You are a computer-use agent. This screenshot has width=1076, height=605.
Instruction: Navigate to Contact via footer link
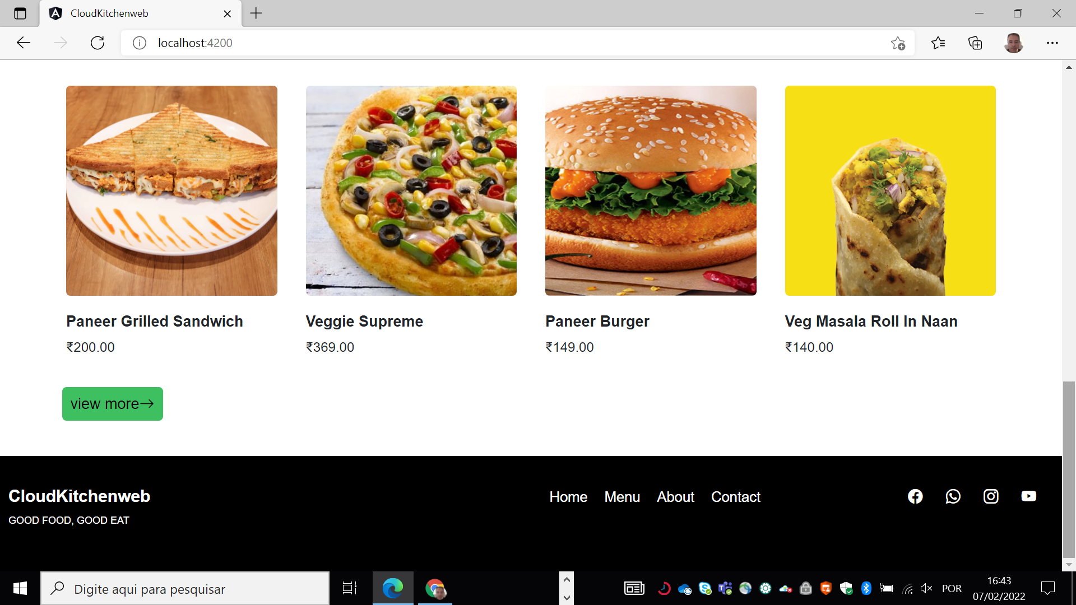coord(735,497)
